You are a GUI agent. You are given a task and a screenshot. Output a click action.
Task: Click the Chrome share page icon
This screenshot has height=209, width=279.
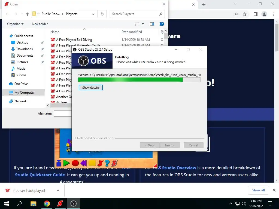click(x=236, y=14)
